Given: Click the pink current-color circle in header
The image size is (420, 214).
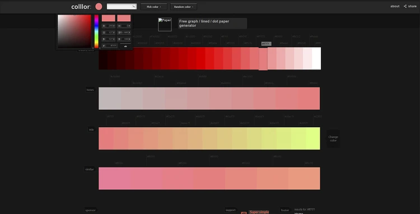Looking at the screenshot, I should (99, 7).
